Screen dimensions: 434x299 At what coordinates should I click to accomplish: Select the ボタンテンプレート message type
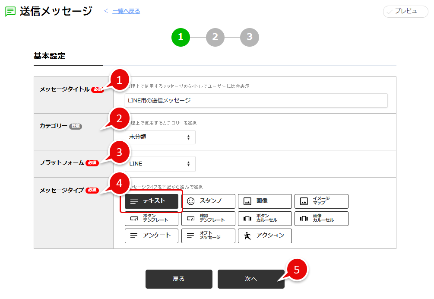(152, 219)
